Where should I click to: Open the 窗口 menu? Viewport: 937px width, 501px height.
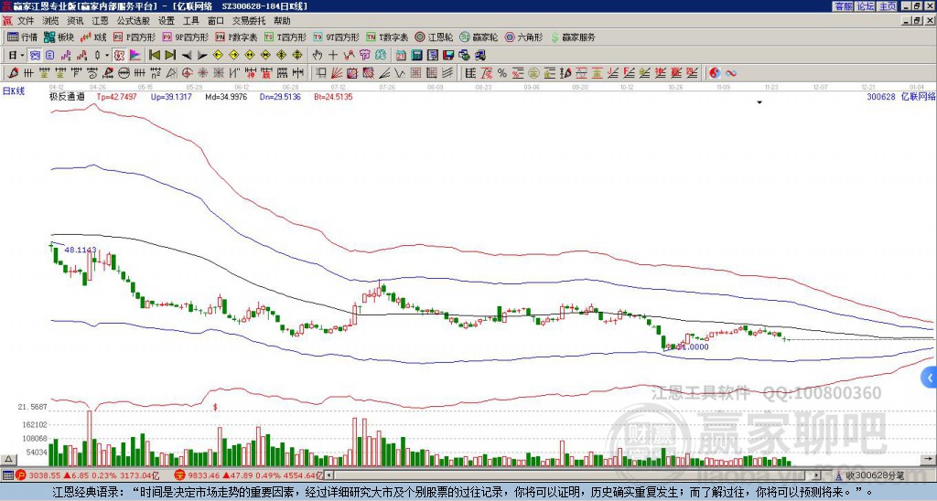click(216, 21)
